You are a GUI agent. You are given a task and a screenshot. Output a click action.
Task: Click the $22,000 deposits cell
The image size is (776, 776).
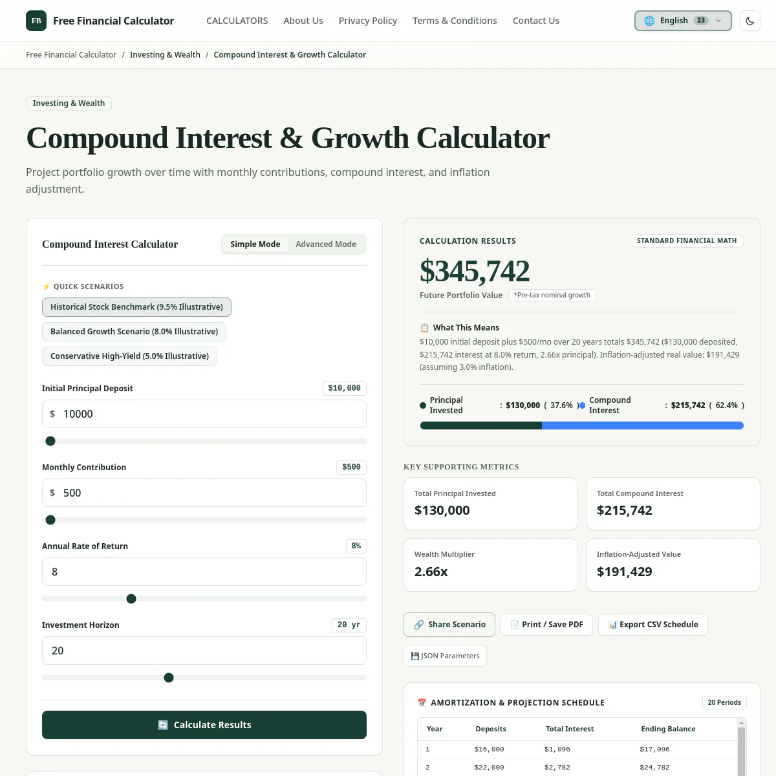point(489,768)
